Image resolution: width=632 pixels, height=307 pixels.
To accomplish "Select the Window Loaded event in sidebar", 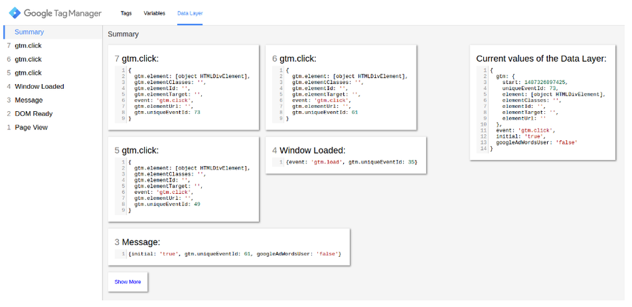I will (x=39, y=86).
